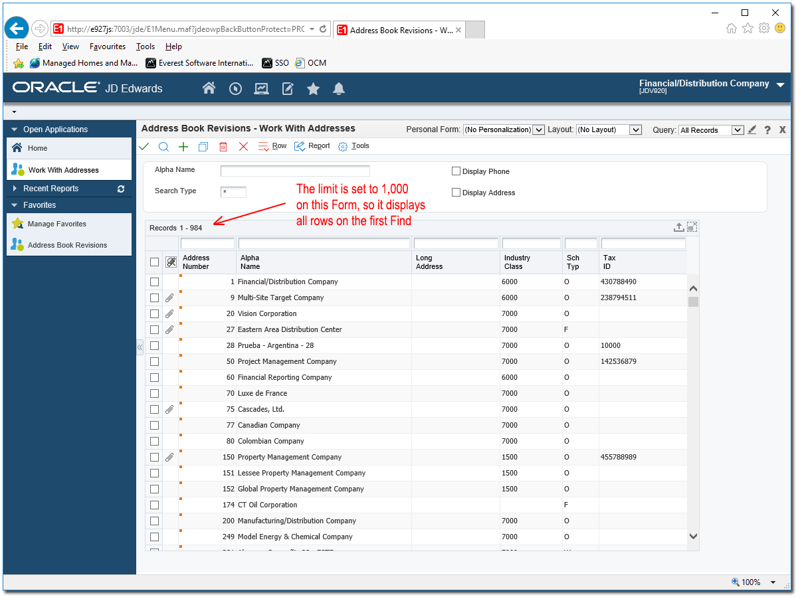Click the red Delete trash icon

coord(223,146)
